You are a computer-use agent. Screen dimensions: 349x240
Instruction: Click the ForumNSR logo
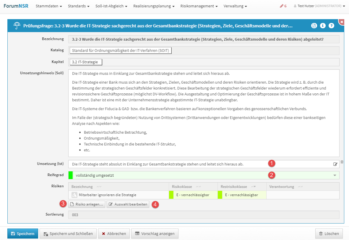pos(16,6)
